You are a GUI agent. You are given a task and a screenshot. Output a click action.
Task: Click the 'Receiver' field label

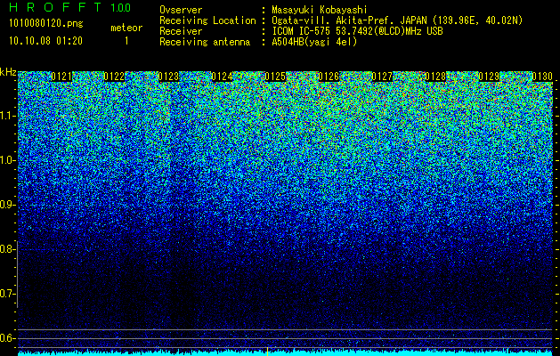pos(181,31)
